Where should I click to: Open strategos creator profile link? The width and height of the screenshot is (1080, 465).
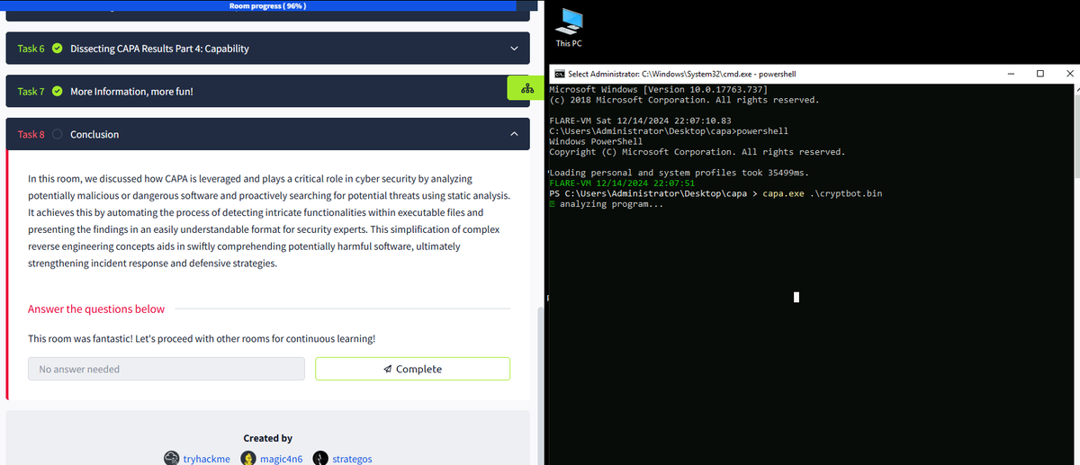[x=352, y=459]
